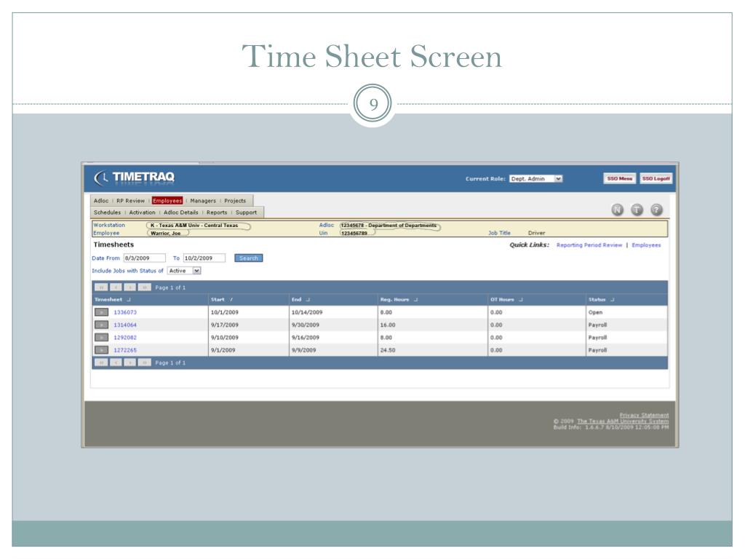Viewport: 745px width, 559px height.
Task: Click the Date From input field
Action: tap(145, 258)
